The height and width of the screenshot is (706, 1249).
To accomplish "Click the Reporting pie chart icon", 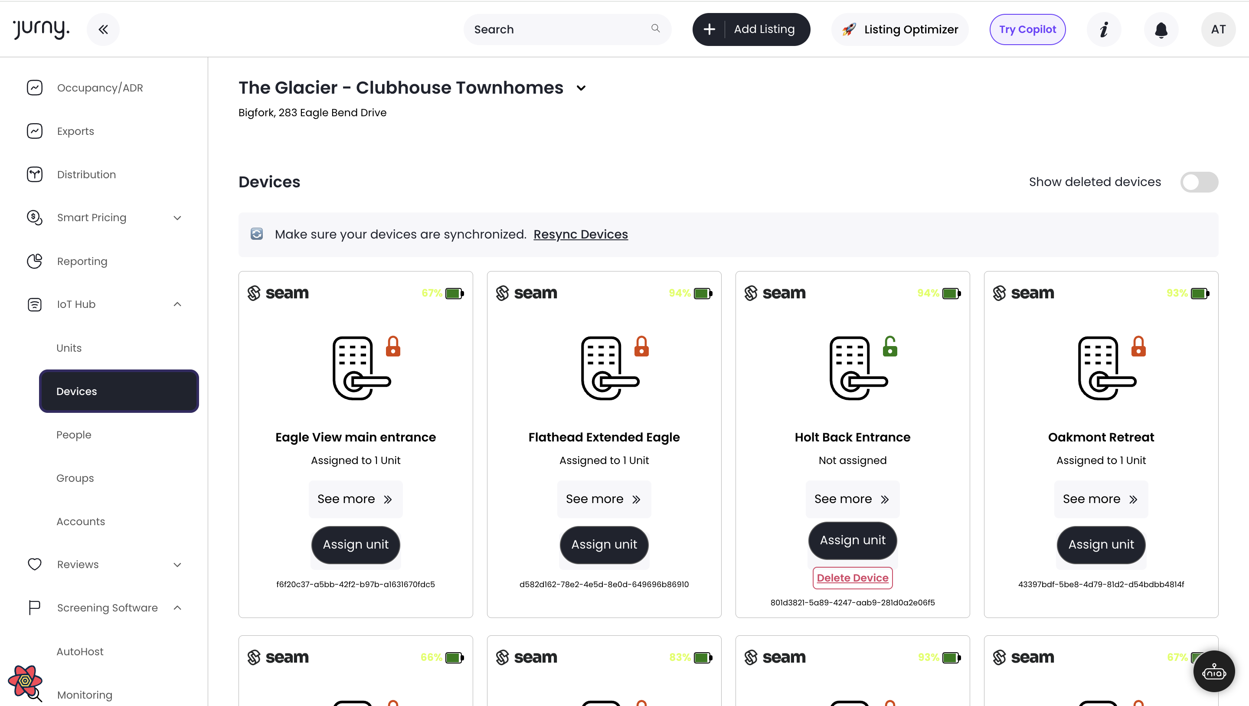I will pos(34,261).
